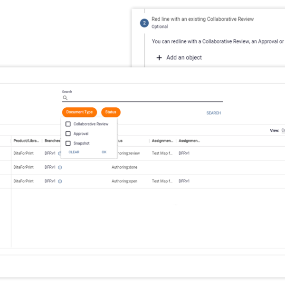Screen dimensions: 285x285
Task: Click the plus icon beside Add an object
Action: tap(159, 57)
